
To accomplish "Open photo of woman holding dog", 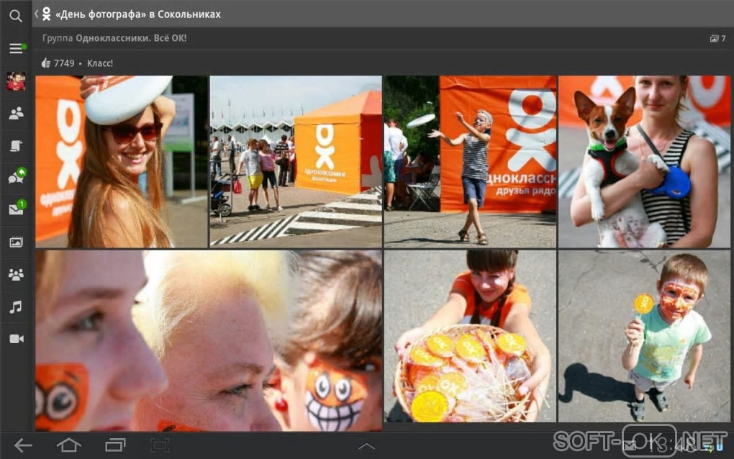I will (644, 161).
